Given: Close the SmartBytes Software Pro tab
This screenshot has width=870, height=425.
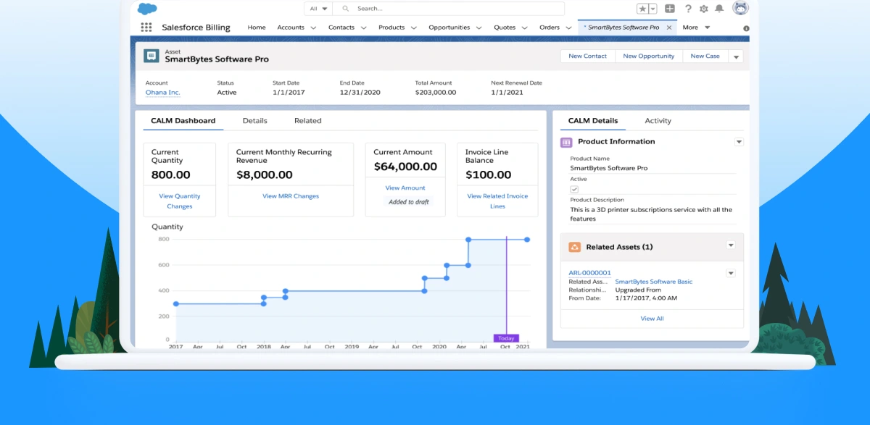Looking at the screenshot, I should point(669,28).
